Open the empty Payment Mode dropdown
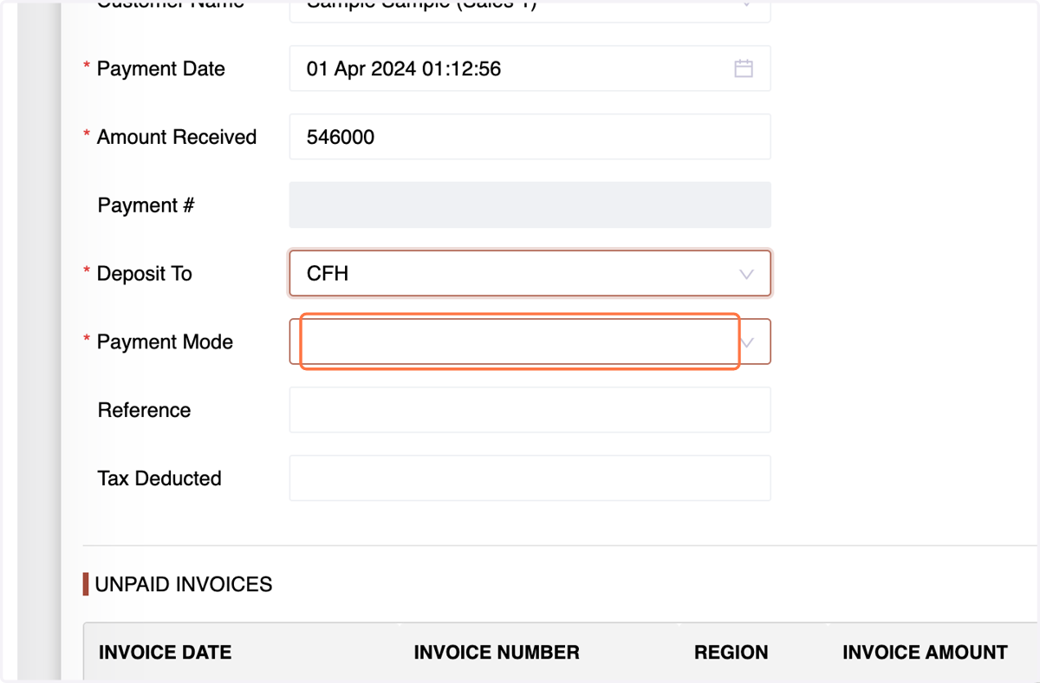Screen dimensions: 1040x683 coord(530,341)
